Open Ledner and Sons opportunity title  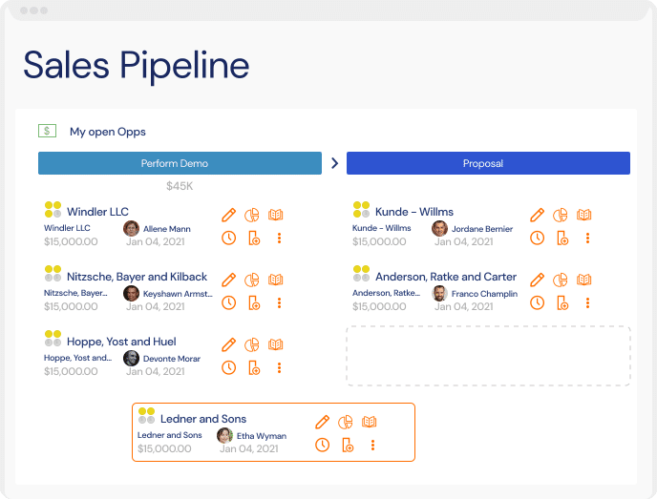[x=203, y=419]
